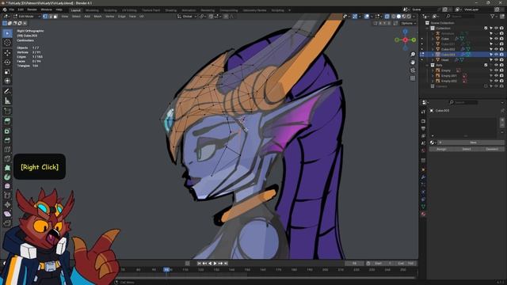Select the Spin tool
This screenshot has height=285, width=507.
(7, 177)
